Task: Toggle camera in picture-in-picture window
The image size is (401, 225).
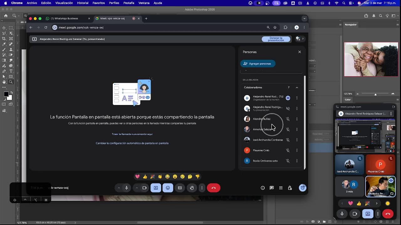Action: 355,214
